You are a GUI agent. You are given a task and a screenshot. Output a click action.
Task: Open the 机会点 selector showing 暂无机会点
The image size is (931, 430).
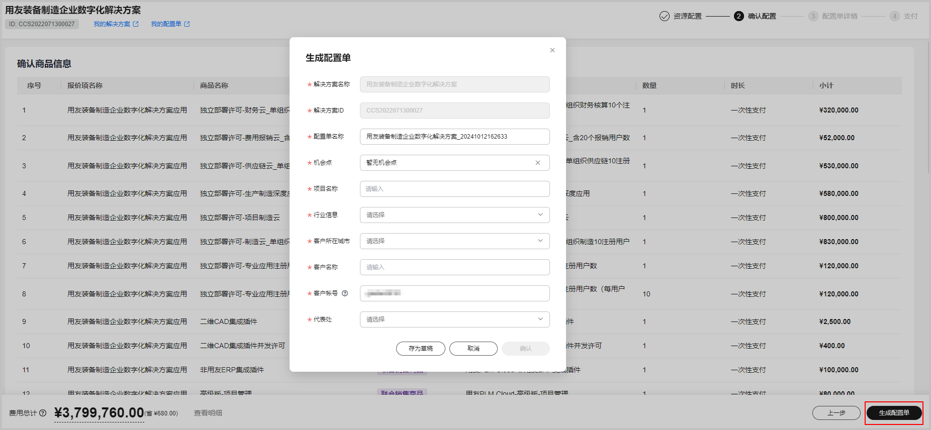454,163
